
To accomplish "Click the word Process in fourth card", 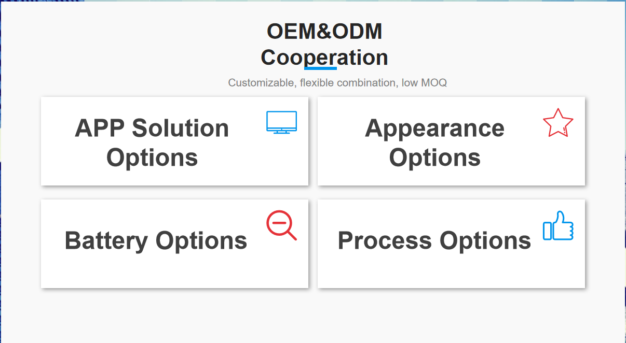I will coord(385,240).
